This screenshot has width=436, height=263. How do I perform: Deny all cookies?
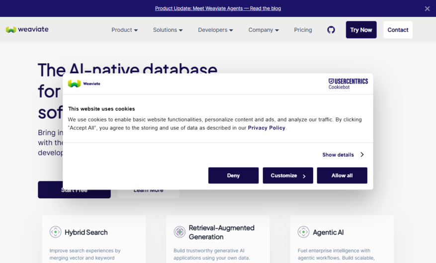point(233,175)
